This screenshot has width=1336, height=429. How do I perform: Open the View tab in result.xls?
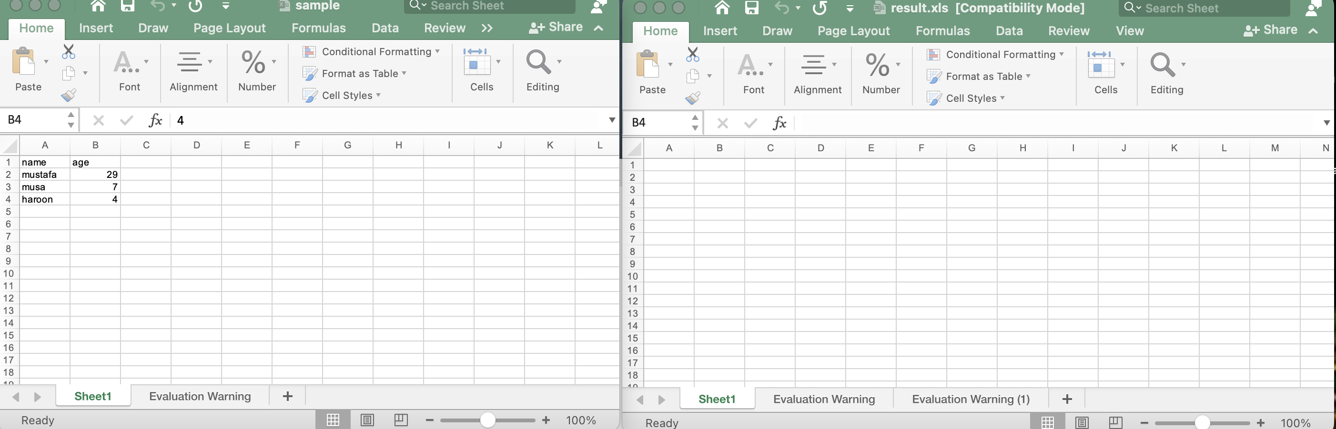point(1130,30)
